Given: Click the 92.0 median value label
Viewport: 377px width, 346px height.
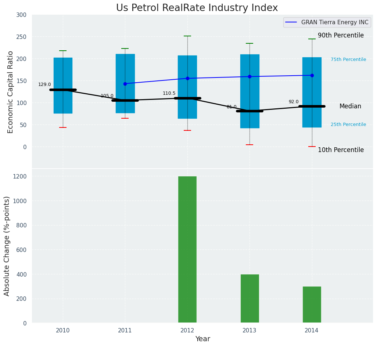Looking at the screenshot, I should click(x=294, y=102).
